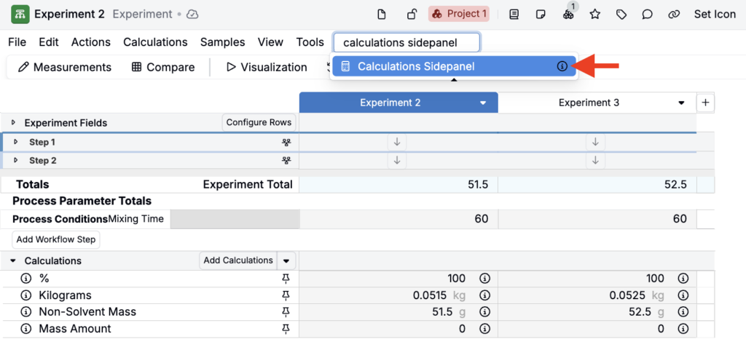Open the tag label icon
Viewport: 746px width, 363px height.
[621, 15]
